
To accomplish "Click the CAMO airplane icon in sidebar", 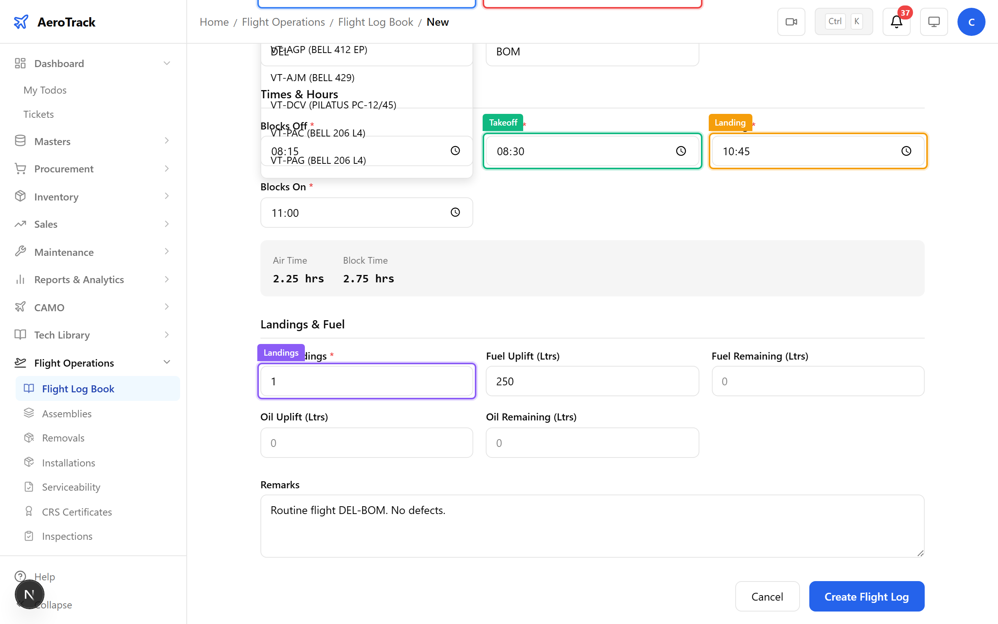I will tap(21, 307).
